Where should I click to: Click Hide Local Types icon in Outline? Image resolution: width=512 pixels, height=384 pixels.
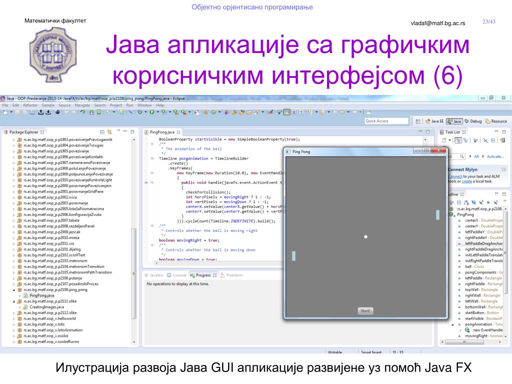(x=495, y=202)
